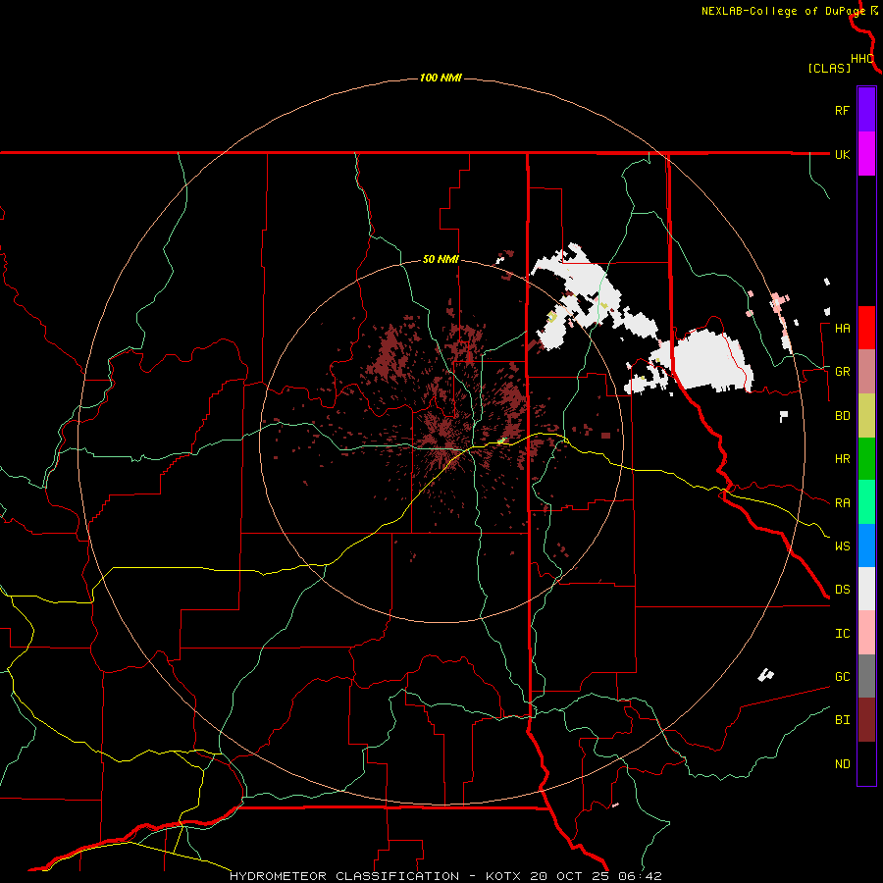This screenshot has height=883, width=883.
Task: Click the ND legend label
Action: 842,764
